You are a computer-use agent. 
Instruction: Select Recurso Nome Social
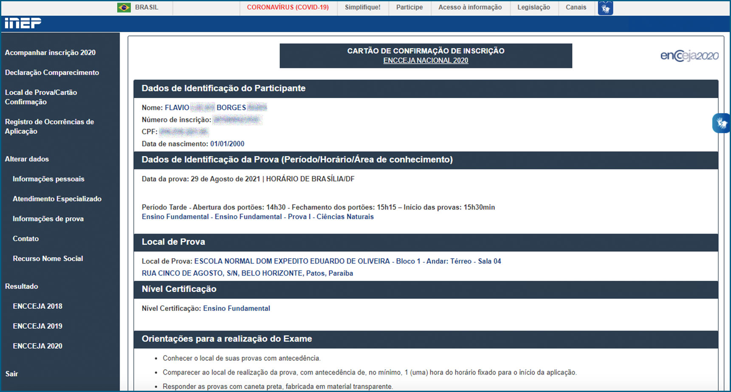[48, 258]
